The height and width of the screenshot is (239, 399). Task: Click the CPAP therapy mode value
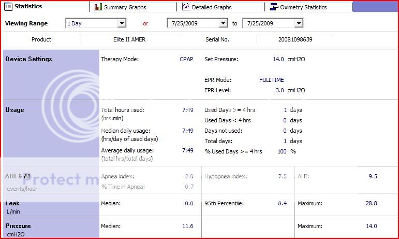186,59
